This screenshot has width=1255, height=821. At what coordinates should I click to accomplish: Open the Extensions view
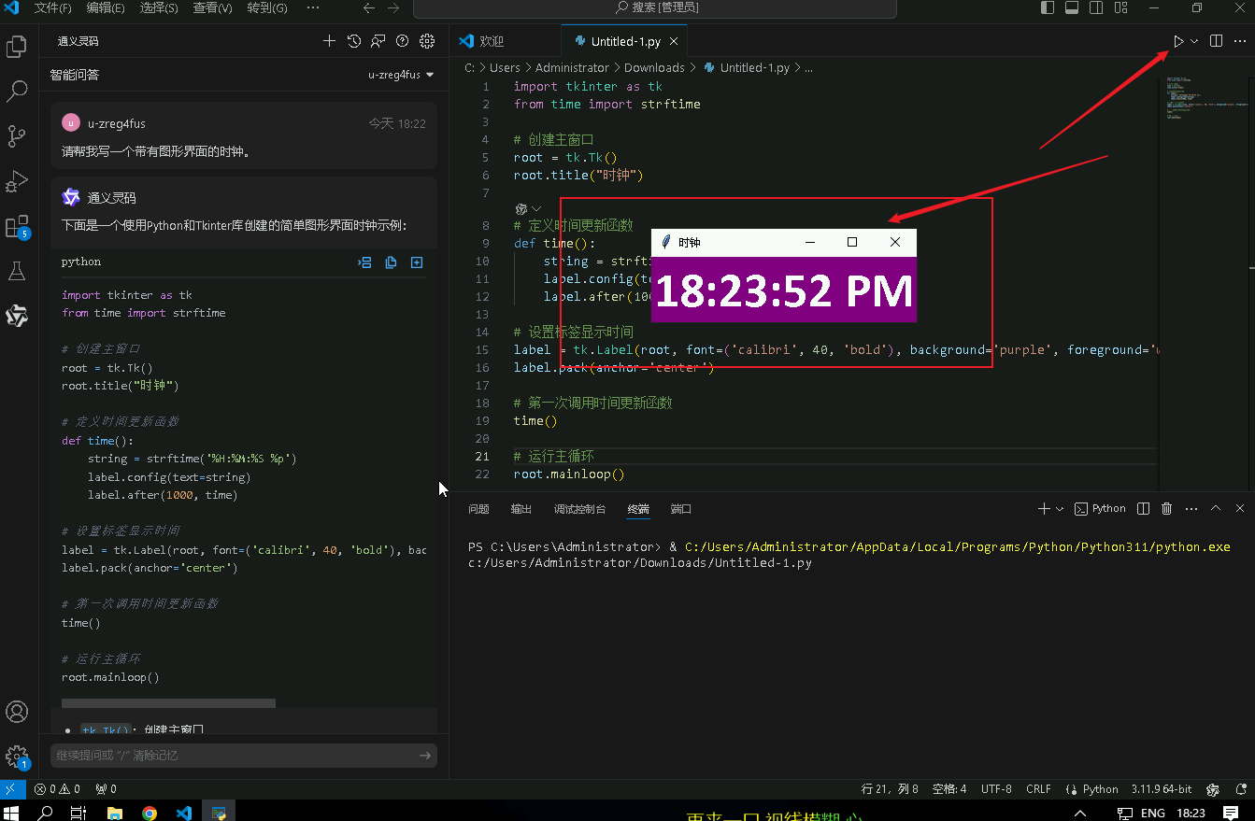coord(17,227)
